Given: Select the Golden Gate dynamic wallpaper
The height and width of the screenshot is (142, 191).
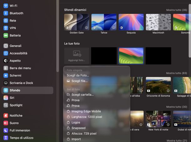Looking at the screenshot, I should point(77,22).
